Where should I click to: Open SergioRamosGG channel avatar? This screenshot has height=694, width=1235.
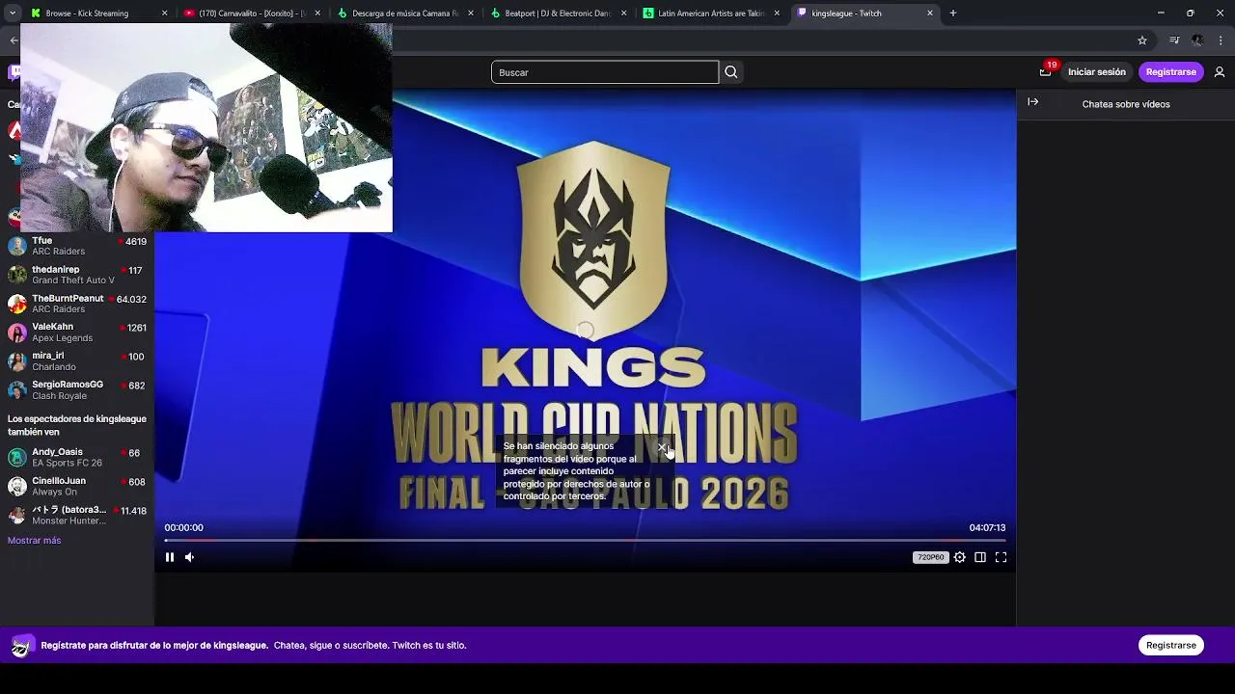pyautogui.click(x=17, y=390)
